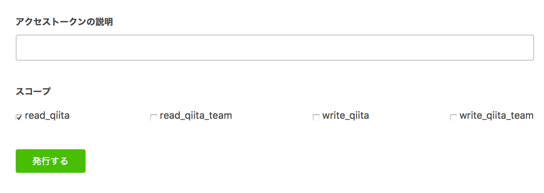Tick the write_qiita_team checkbox
This screenshot has height=193, width=544.
(453, 118)
